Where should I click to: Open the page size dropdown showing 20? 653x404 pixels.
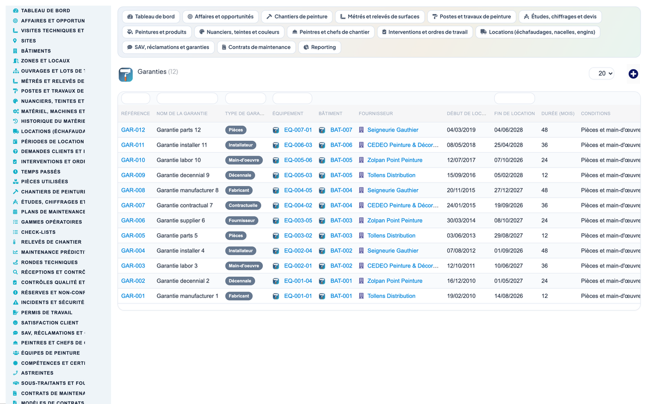(601, 73)
